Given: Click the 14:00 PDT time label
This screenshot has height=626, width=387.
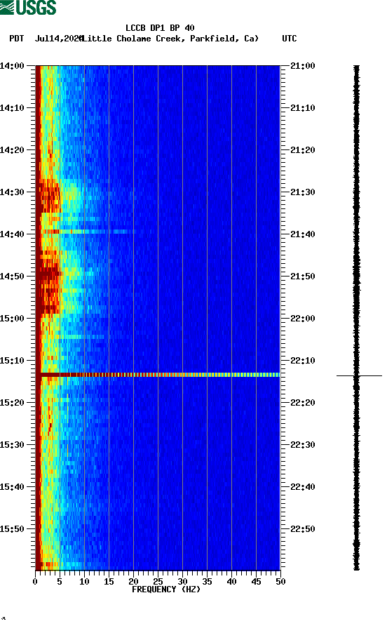Looking at the screenshot, I should (12, 66).
